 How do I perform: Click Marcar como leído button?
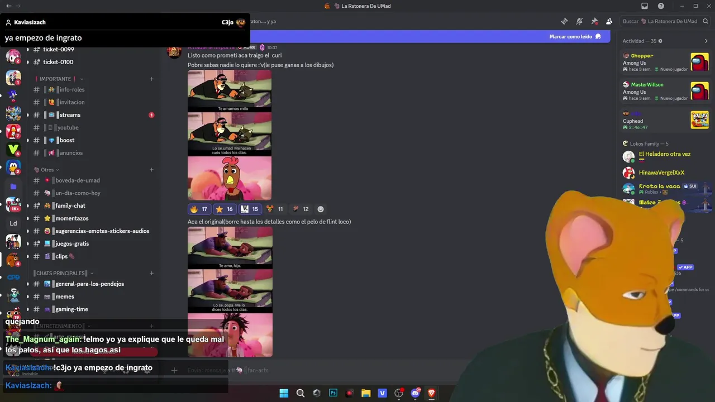575,36
